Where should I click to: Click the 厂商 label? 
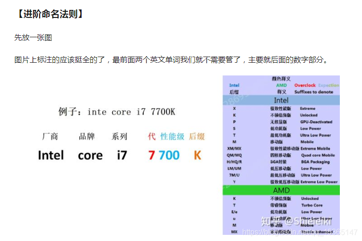[x=50, y=136]
